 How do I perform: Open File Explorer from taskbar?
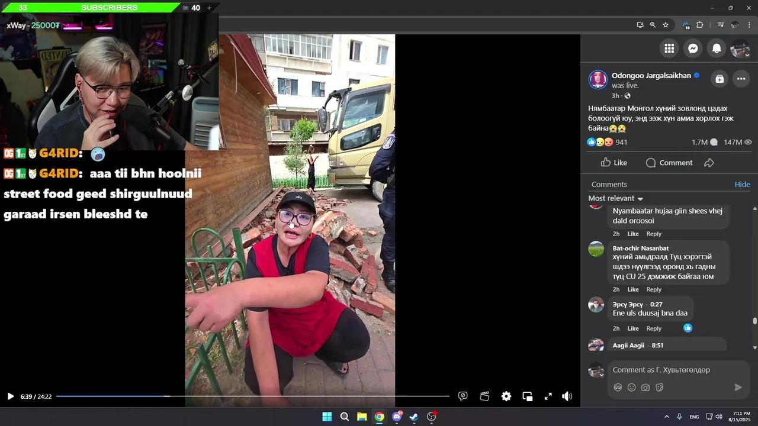point(362,417)
